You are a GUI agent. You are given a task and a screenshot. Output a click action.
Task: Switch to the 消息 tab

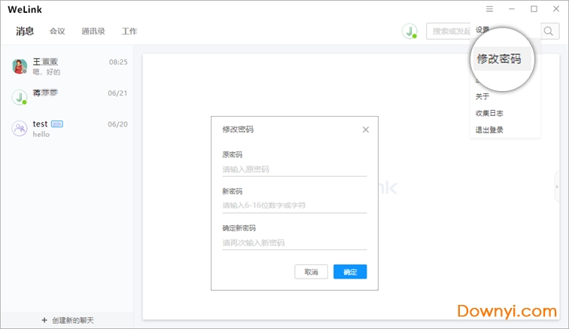[25, 31]
